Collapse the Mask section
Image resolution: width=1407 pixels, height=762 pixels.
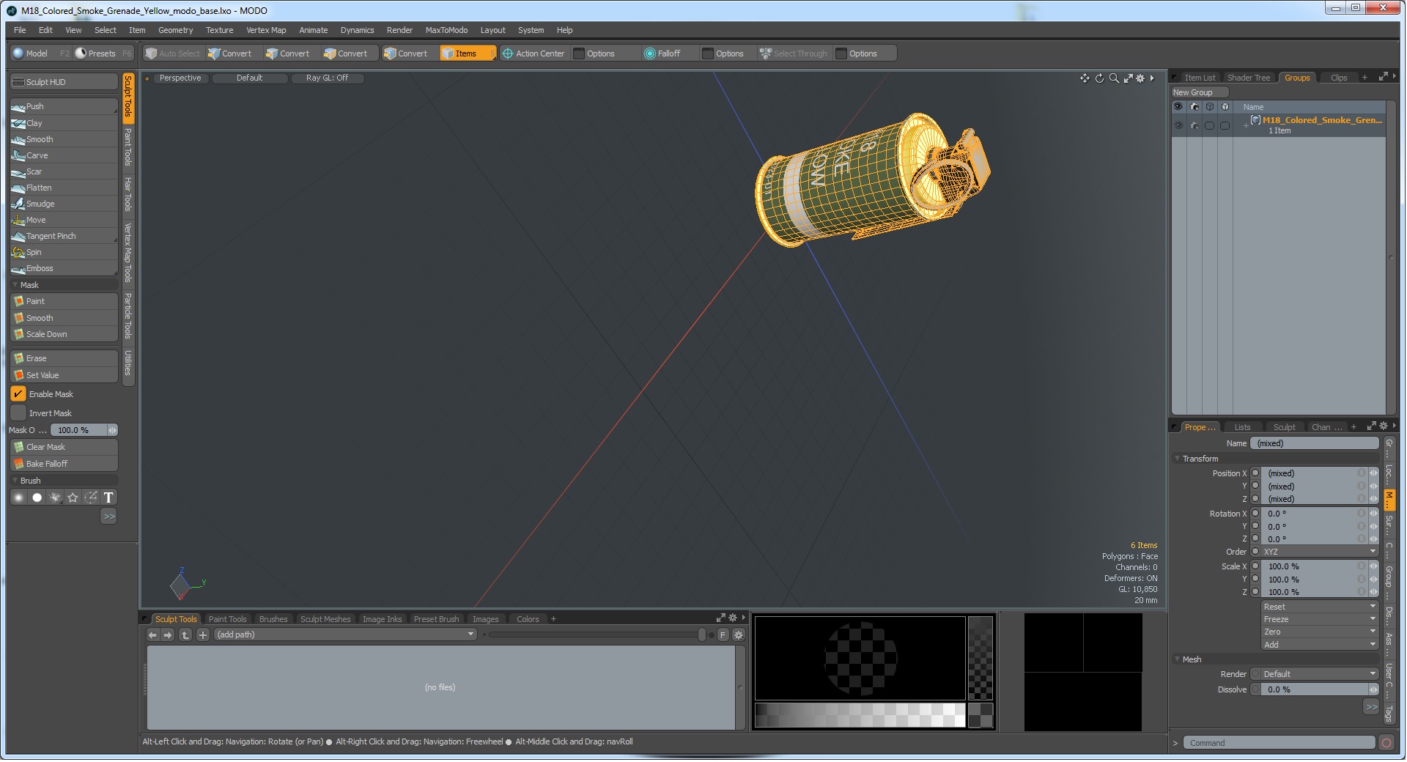point(15,285)
